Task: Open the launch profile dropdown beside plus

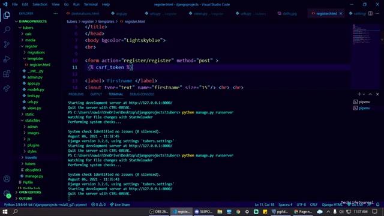Action: point(364,94)
